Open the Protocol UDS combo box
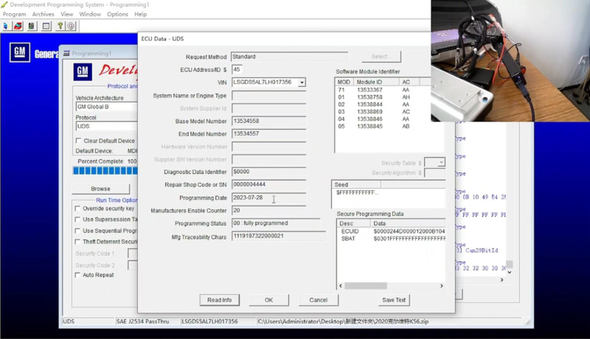 (106, 126)
